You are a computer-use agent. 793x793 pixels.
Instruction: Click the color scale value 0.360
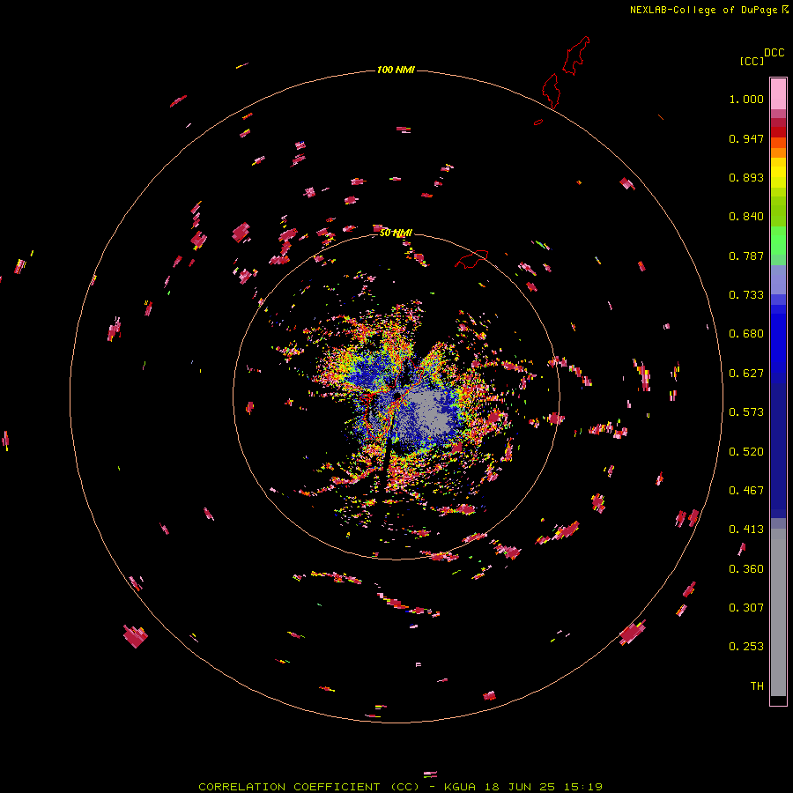pos(746,569)
